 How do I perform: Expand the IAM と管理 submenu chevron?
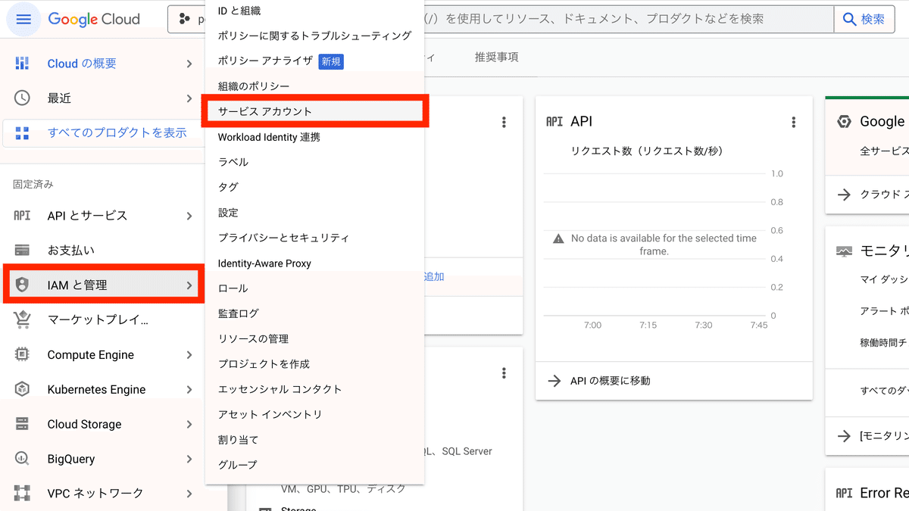coord(189,285)
